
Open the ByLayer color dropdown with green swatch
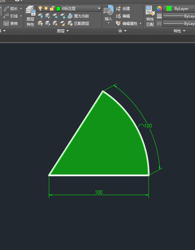pos(179,8)
